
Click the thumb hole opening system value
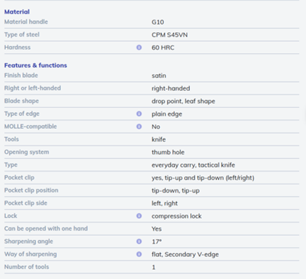coord(168,152)
